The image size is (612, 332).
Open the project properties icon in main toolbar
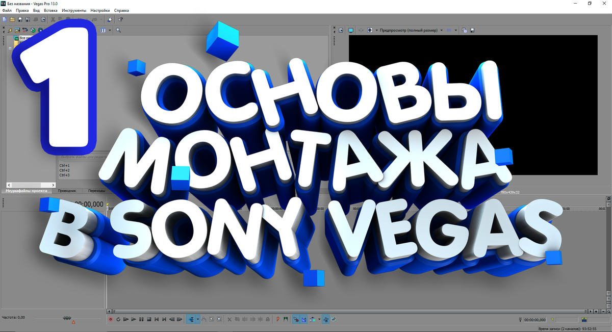coord(43,19)
